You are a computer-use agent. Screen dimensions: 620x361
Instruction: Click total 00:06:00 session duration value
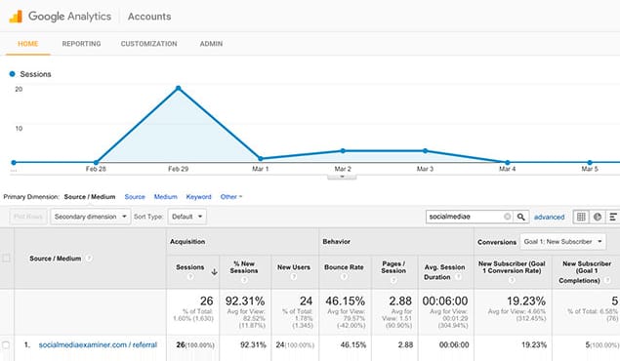[445, 301]
